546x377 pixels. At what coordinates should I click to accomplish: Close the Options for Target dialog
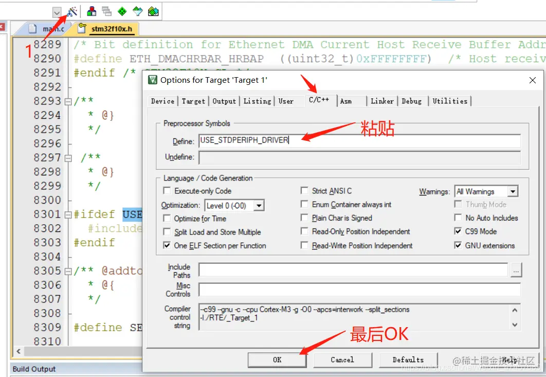[x=533, y=80]
